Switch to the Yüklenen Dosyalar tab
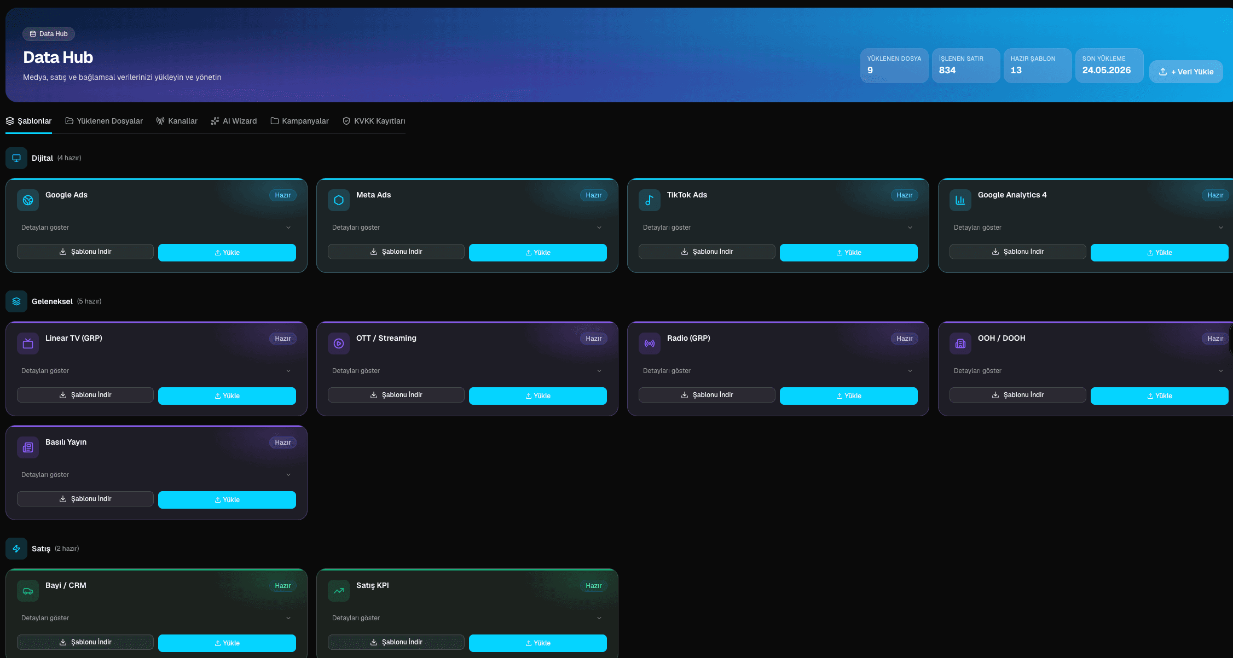 104,121
